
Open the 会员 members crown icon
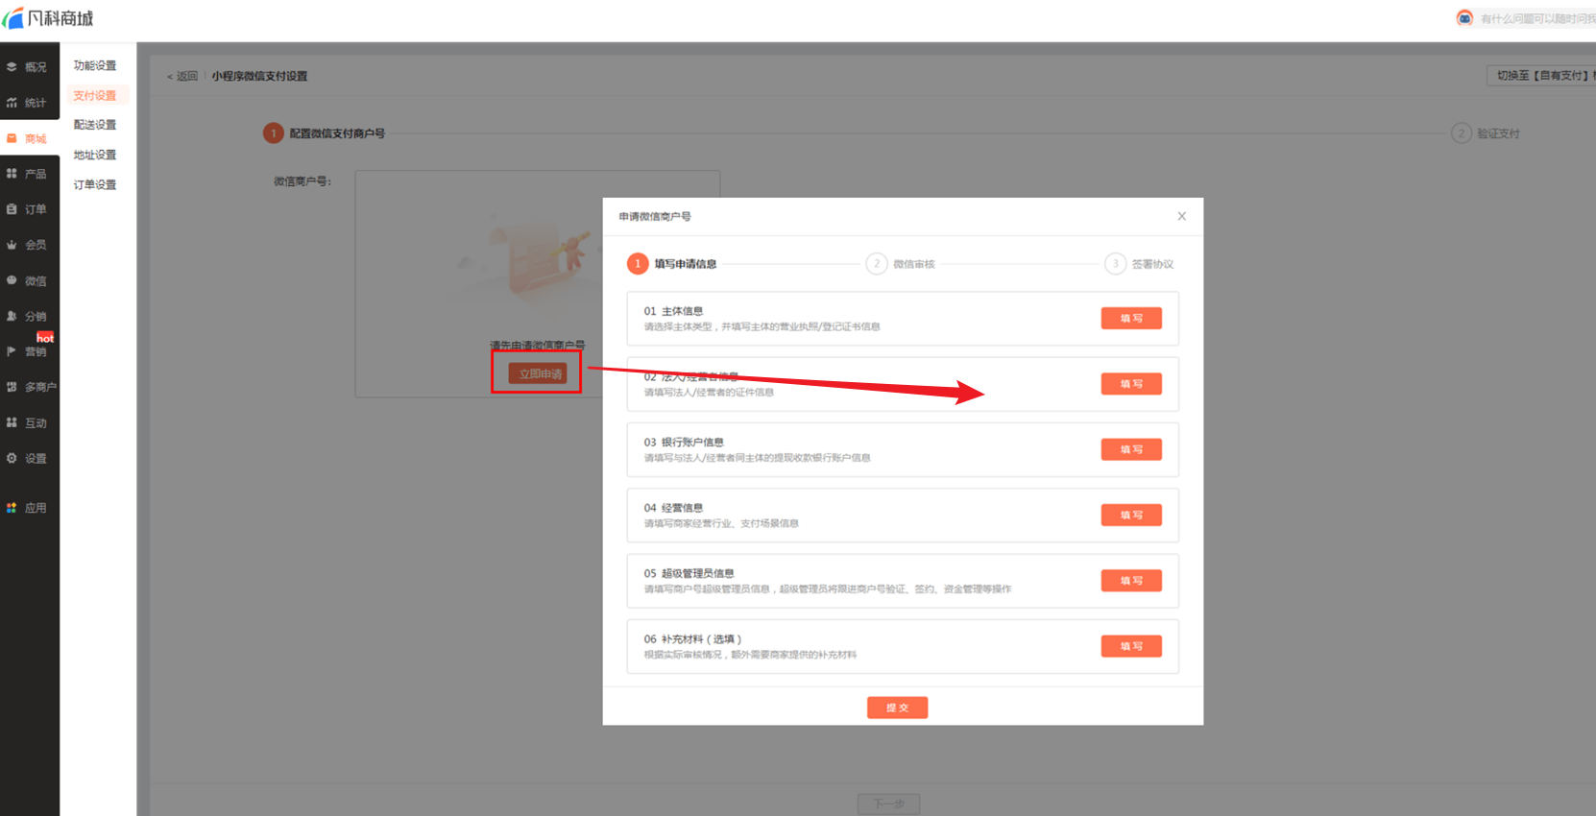(x=12, y=245)
